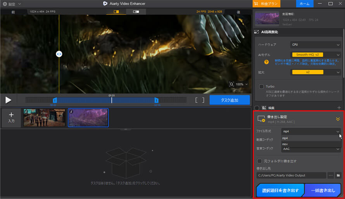Image resolution: width=345 pixels, height=199 pixels.
Task: Click the magnifier zoom icon in preview
Action: point(231,84)
